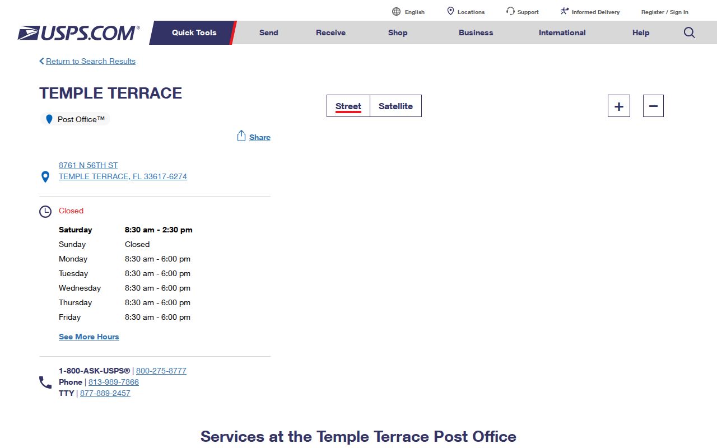Click the Informed Delivery text link
Screen dimensions: 717x448
(x=595, y=12)
